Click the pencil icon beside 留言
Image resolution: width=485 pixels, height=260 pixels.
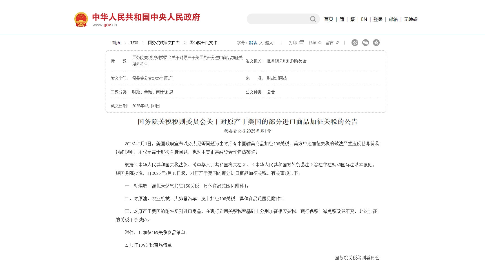pyautogui.click(x=337, y=43)
